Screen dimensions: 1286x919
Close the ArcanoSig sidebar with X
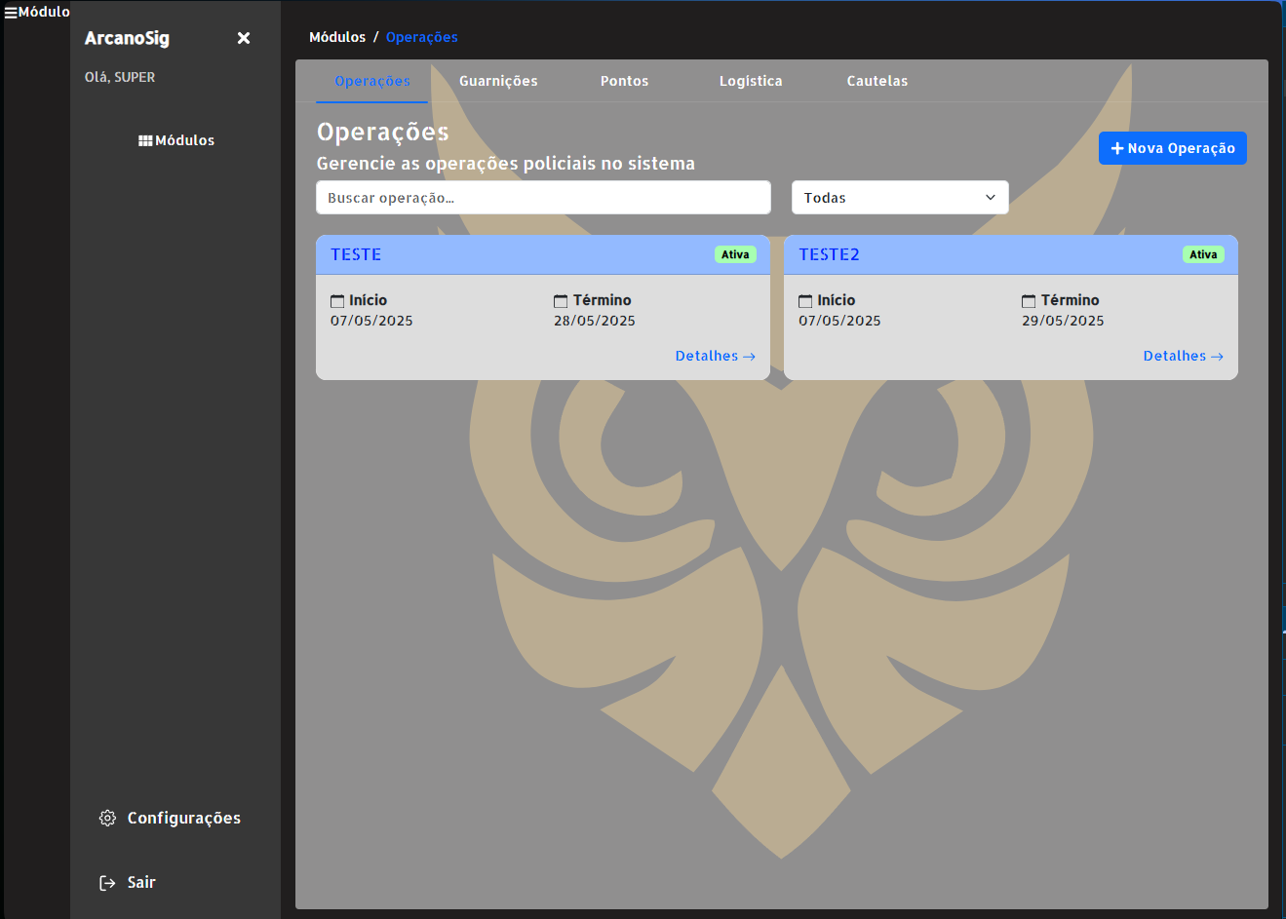[244, 38]
